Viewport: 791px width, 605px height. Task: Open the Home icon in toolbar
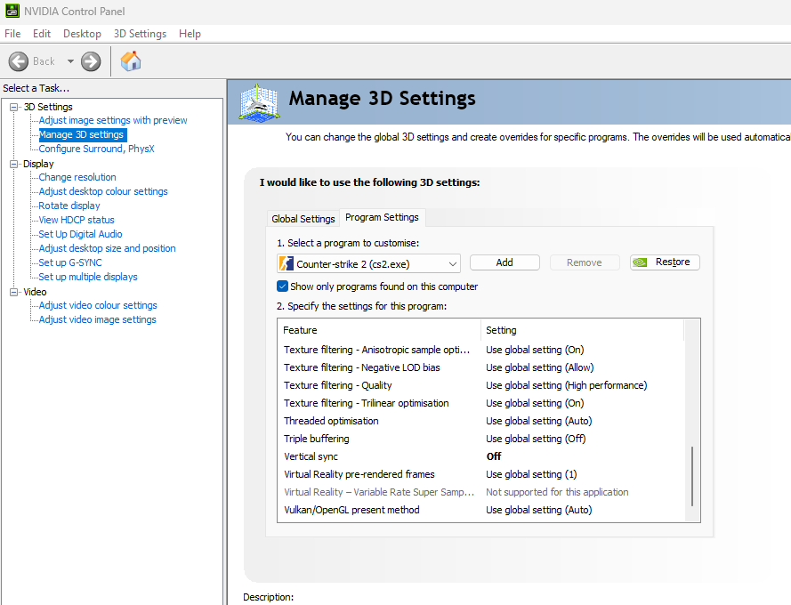coord(131,61)
